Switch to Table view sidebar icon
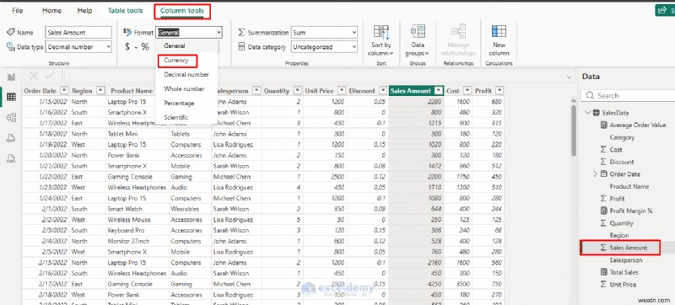 click(x=11, y=97)
